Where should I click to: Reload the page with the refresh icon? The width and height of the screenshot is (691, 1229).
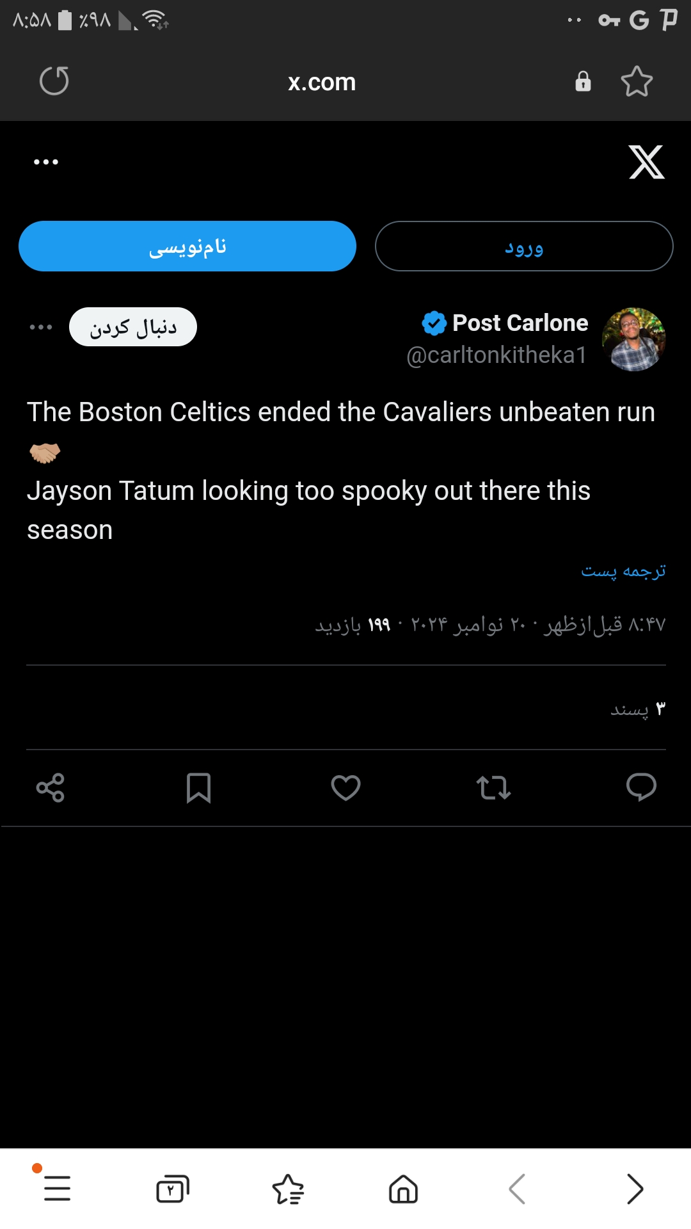54,81
